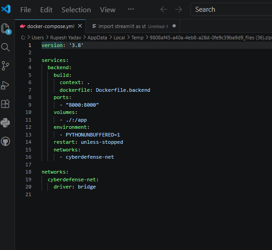Click the './:/app' volume entry
The height and width of the screenshot is (250, 272).
pyautogui.click(x=76, y=120)
